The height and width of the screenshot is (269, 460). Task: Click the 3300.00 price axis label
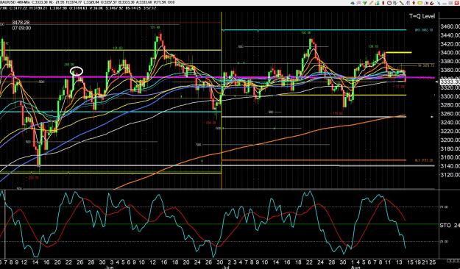450,96
